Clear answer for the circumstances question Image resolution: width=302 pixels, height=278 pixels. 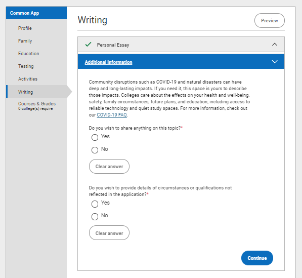pos(109,233)
